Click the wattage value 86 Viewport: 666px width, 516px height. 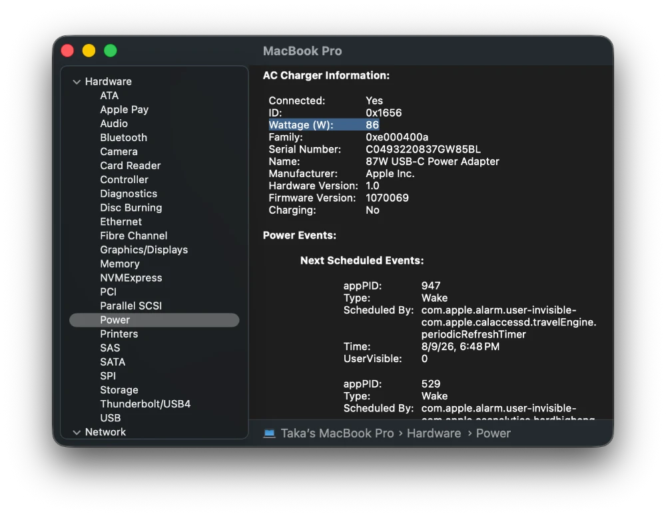pyautogui.click(x=372, y=125)
